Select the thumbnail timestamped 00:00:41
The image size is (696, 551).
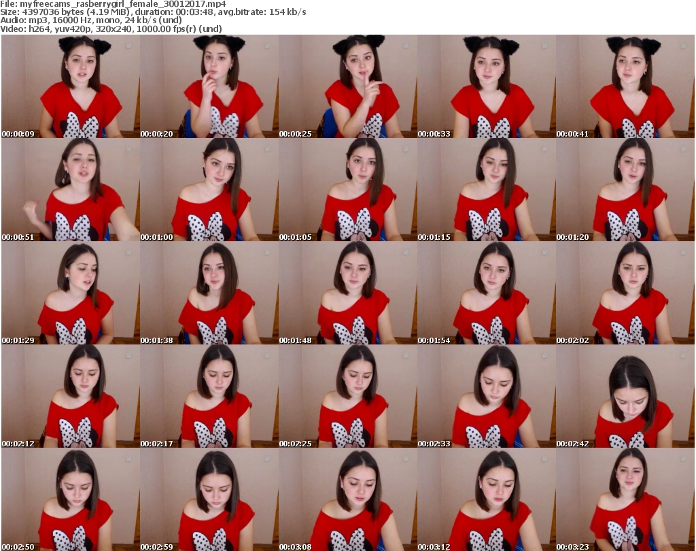coord(625,86)
